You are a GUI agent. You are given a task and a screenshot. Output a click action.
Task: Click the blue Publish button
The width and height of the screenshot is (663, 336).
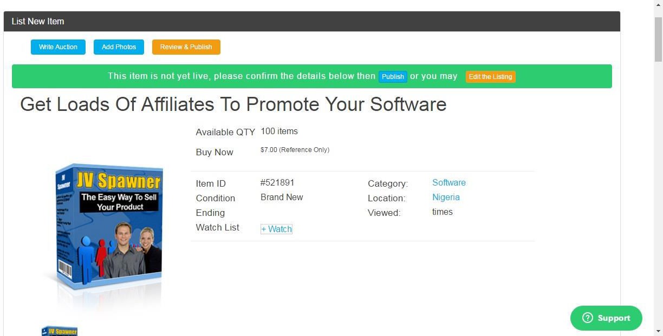[393, 76]
